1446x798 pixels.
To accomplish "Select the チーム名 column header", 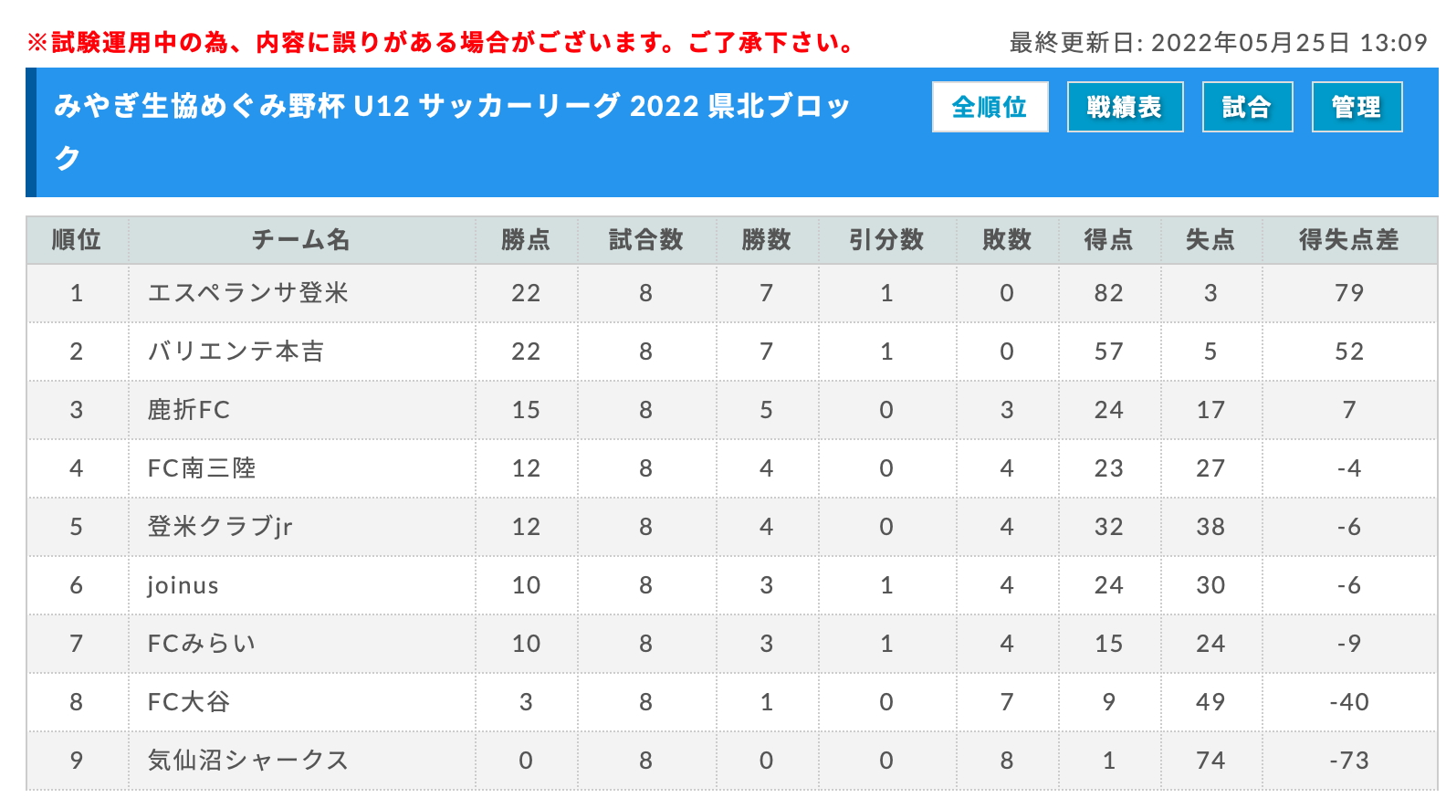I will [301, 240].
